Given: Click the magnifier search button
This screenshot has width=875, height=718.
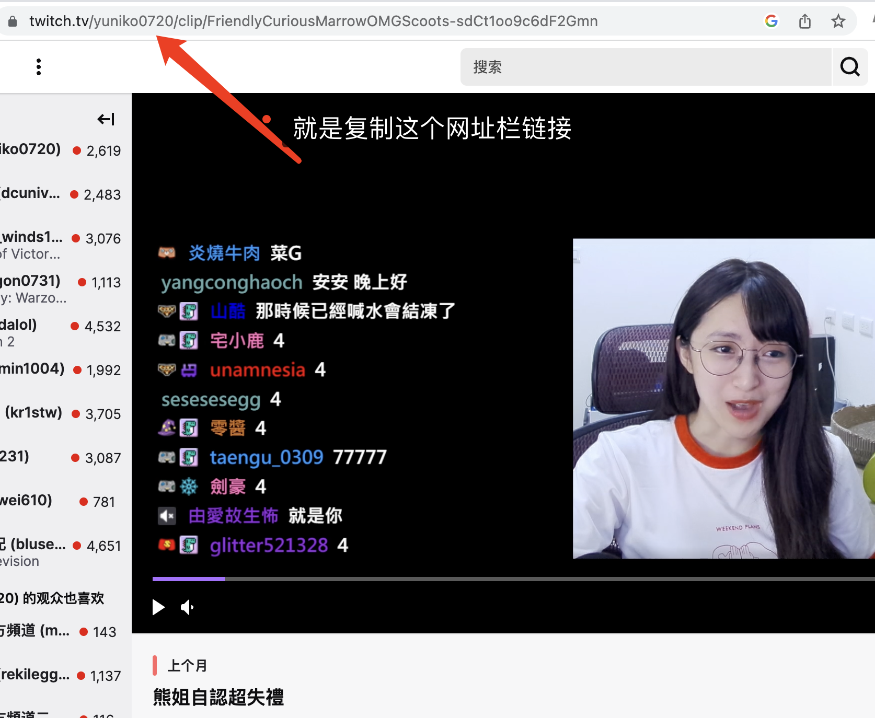Looking at the screenshot, I should (x=850, y=67).
